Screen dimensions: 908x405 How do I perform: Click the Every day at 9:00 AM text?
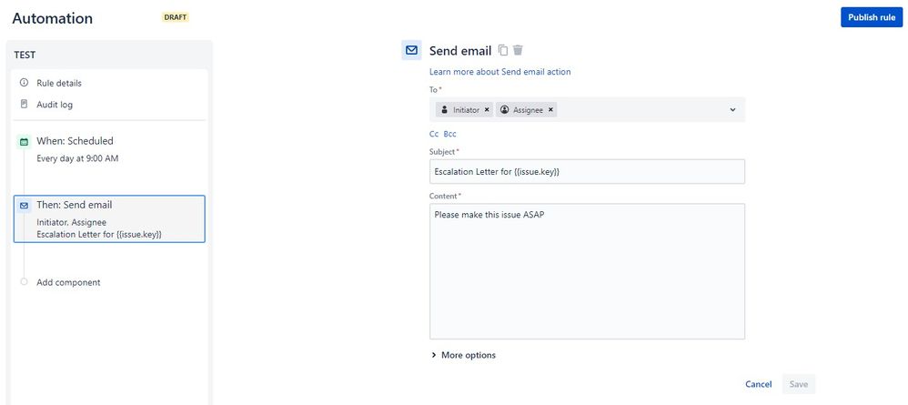77,158
